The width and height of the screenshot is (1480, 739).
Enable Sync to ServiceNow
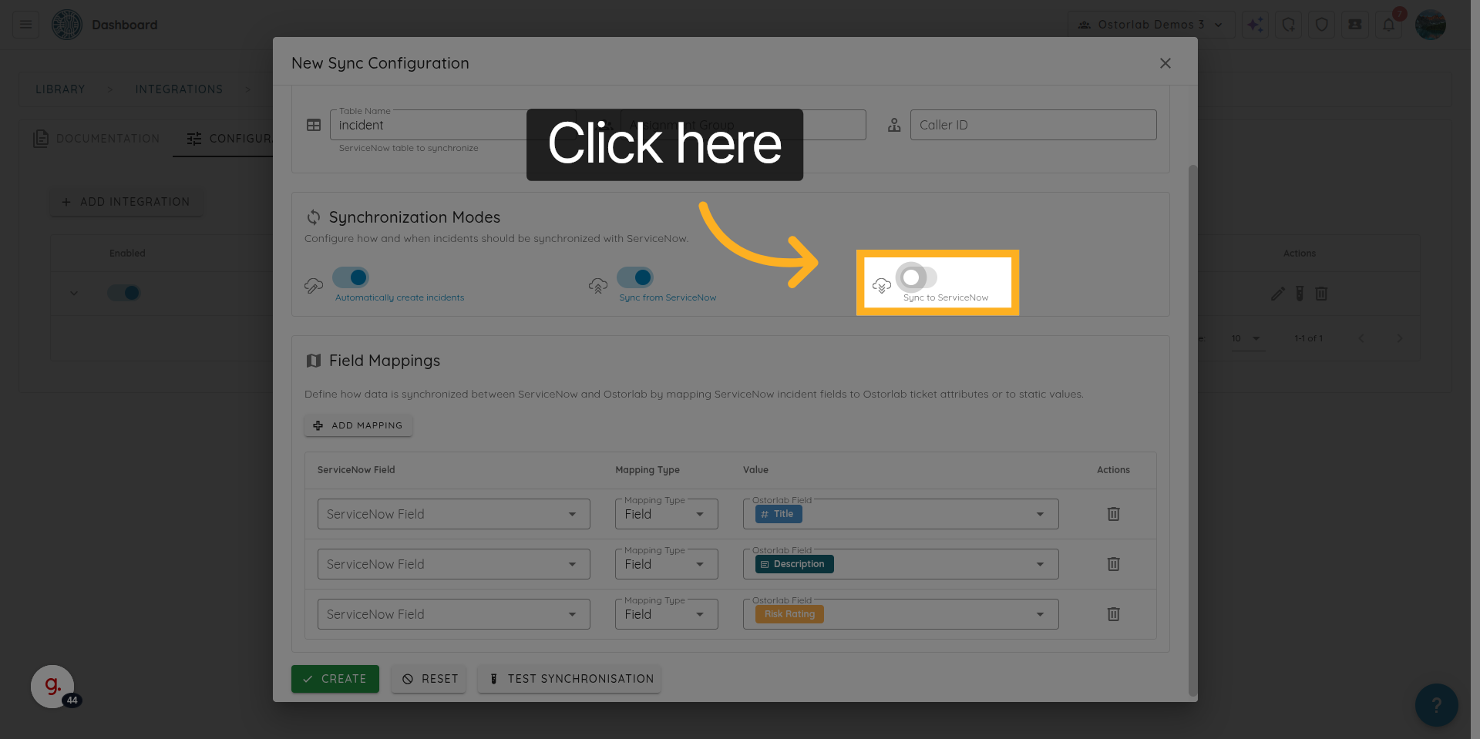point(914,278)
